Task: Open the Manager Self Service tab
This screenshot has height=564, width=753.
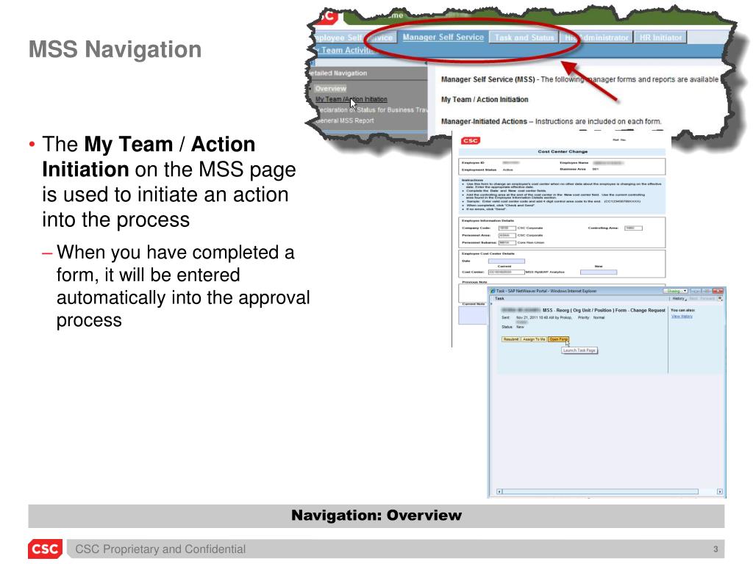Action: click(x=443, y=37)
